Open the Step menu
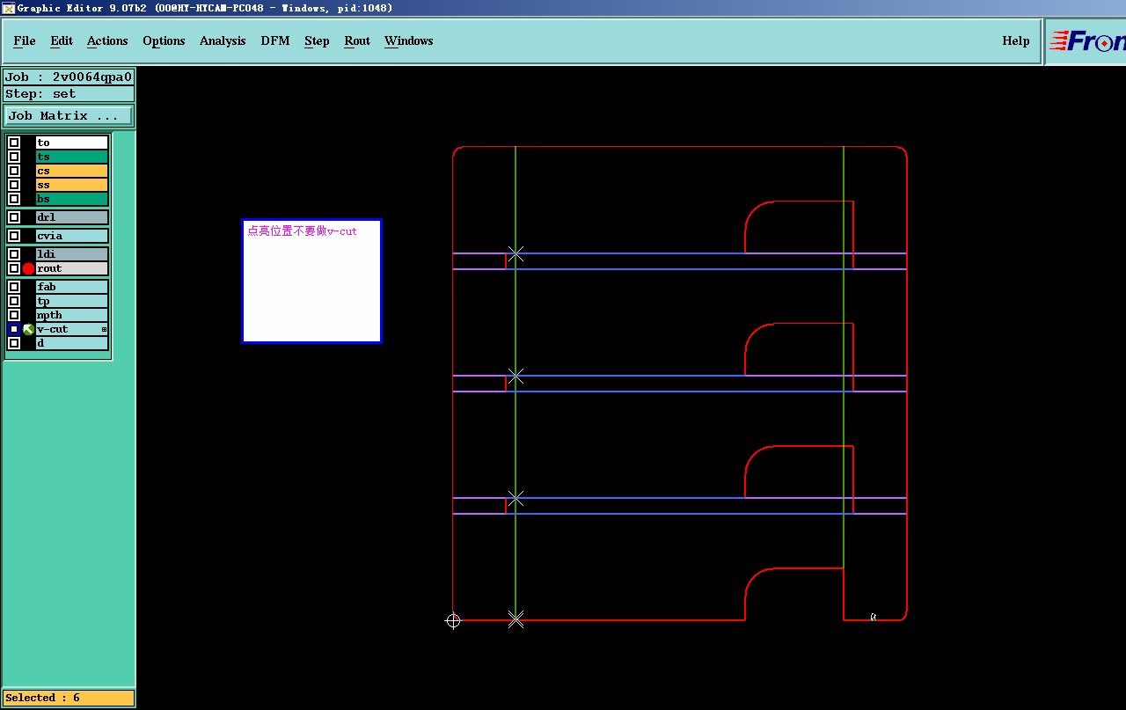 317,40
